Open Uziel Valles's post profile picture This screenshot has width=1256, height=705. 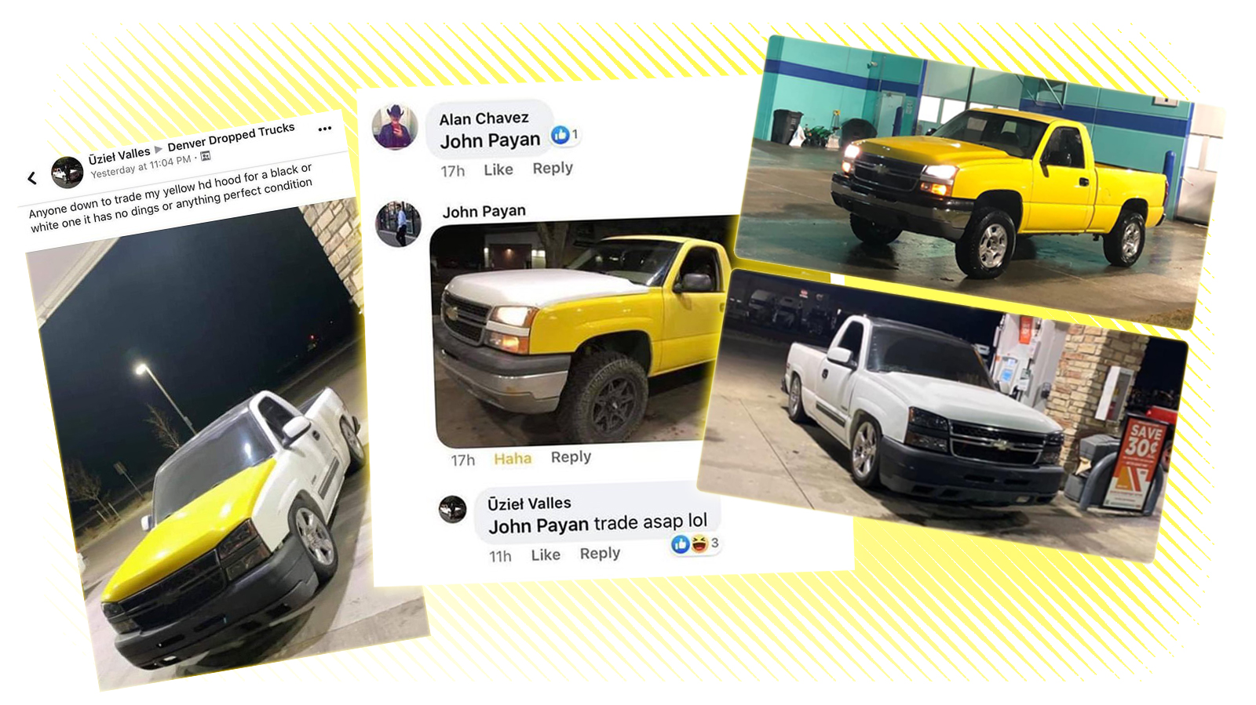pos(67,172)
